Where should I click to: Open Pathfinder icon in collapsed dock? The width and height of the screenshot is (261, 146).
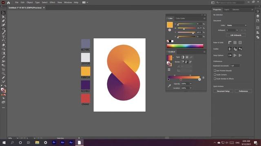tap(258, 37)
